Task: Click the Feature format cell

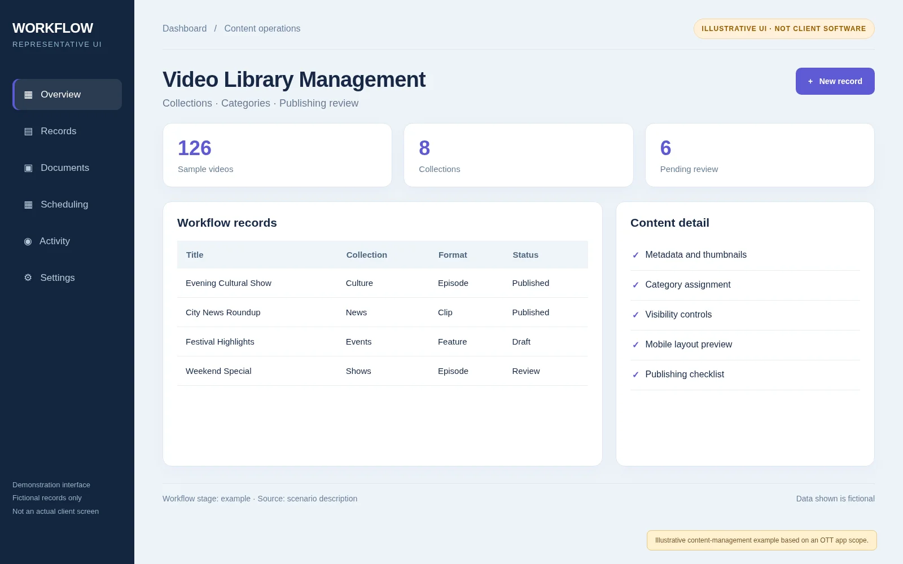Action: coord(453,342)
